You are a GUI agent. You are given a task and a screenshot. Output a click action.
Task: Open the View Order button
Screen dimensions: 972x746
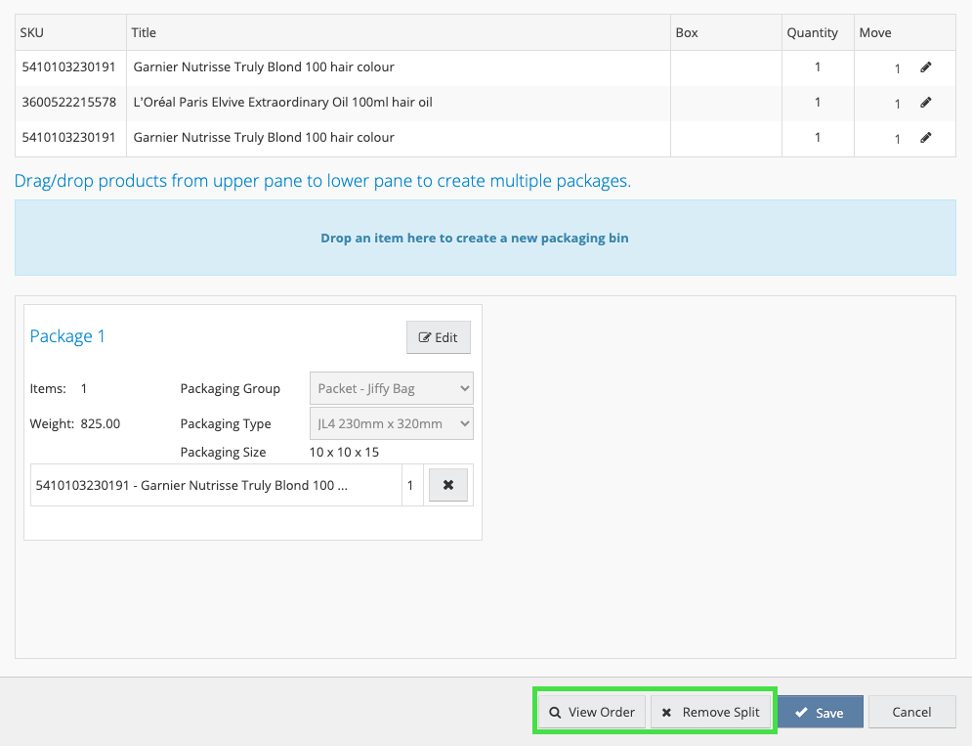[592, 712]
